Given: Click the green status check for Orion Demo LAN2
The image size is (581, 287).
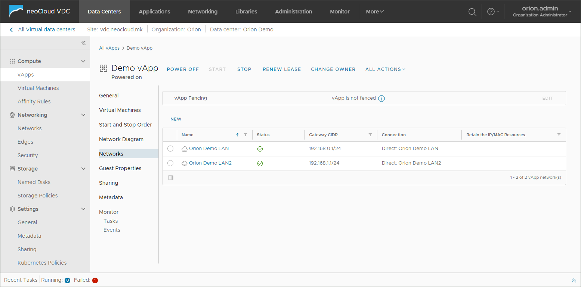Looking at the screenshot, I should (260, 163).
